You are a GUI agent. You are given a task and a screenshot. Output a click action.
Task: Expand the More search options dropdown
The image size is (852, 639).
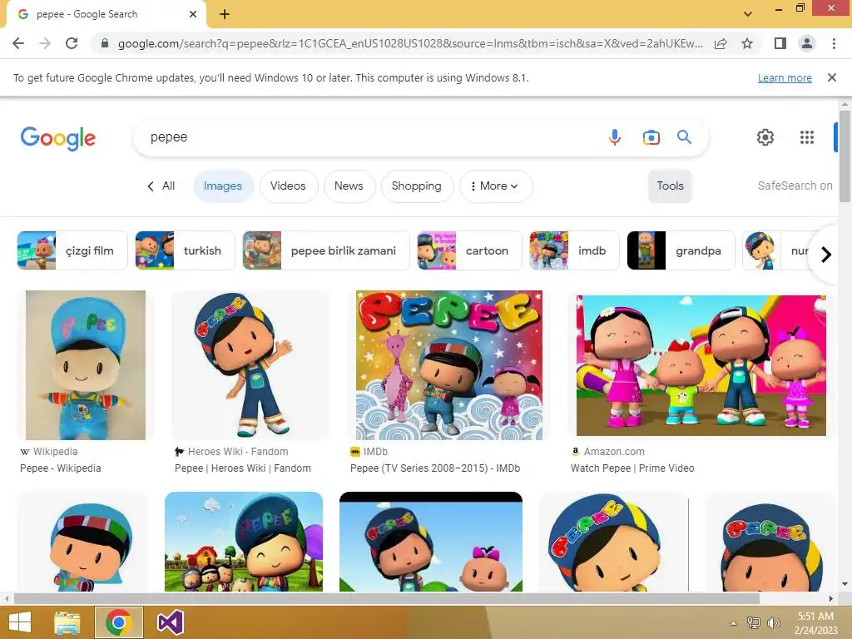(x=495, y=186)
